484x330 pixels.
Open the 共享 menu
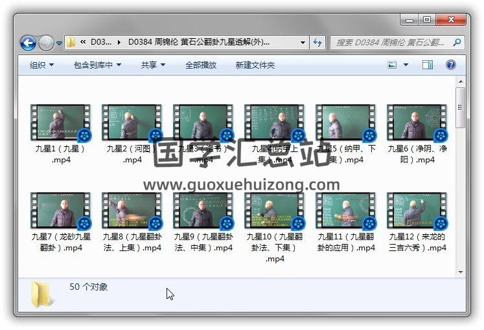153,65
